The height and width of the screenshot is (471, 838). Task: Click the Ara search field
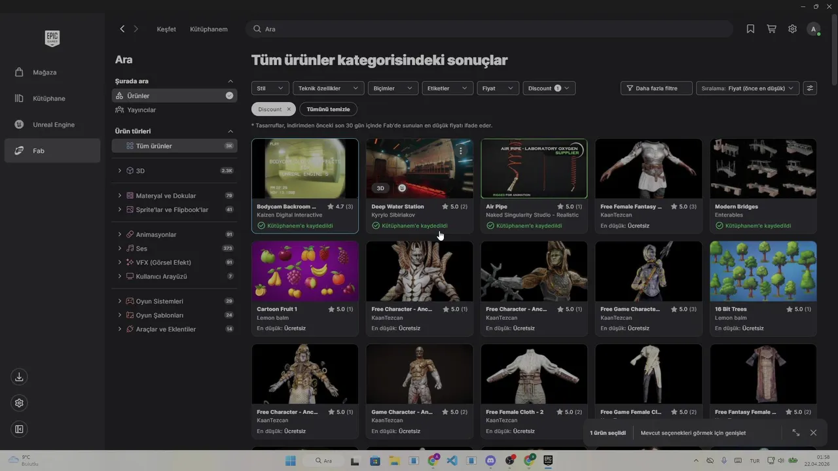(x=490, y=29)
